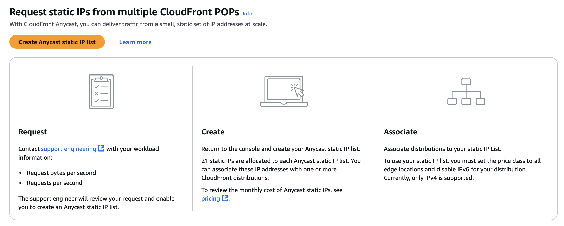Click the clipboard checklist icon above Request

[x=101, y=92]
